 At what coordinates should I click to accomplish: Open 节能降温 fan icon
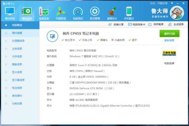(x=61, y=11)
